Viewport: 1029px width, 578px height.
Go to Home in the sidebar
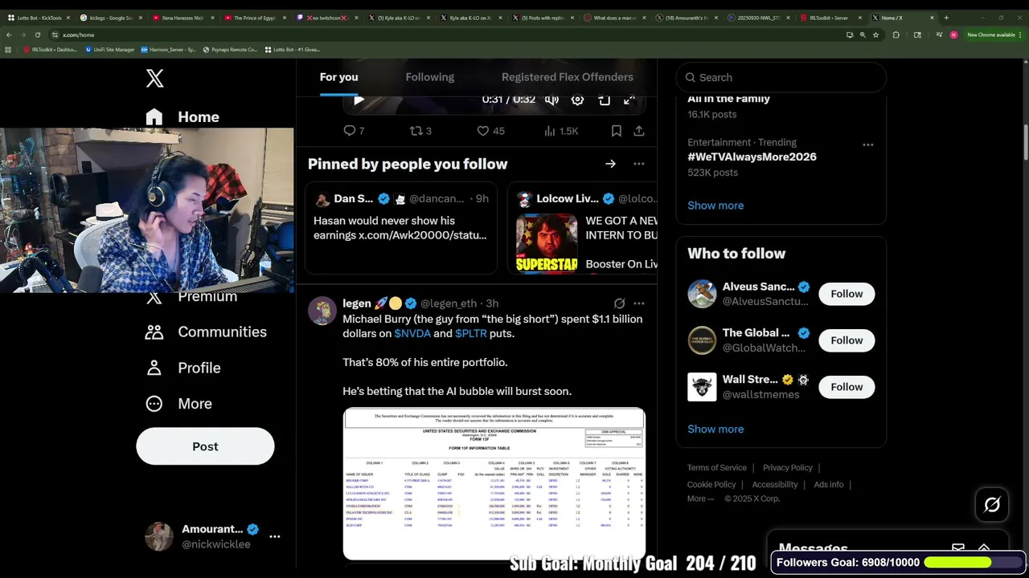point(182,117)
